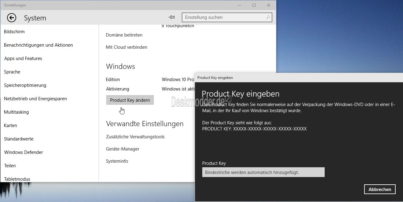Open Zusätzliche Verwaltungstools

tap(135, 137)
